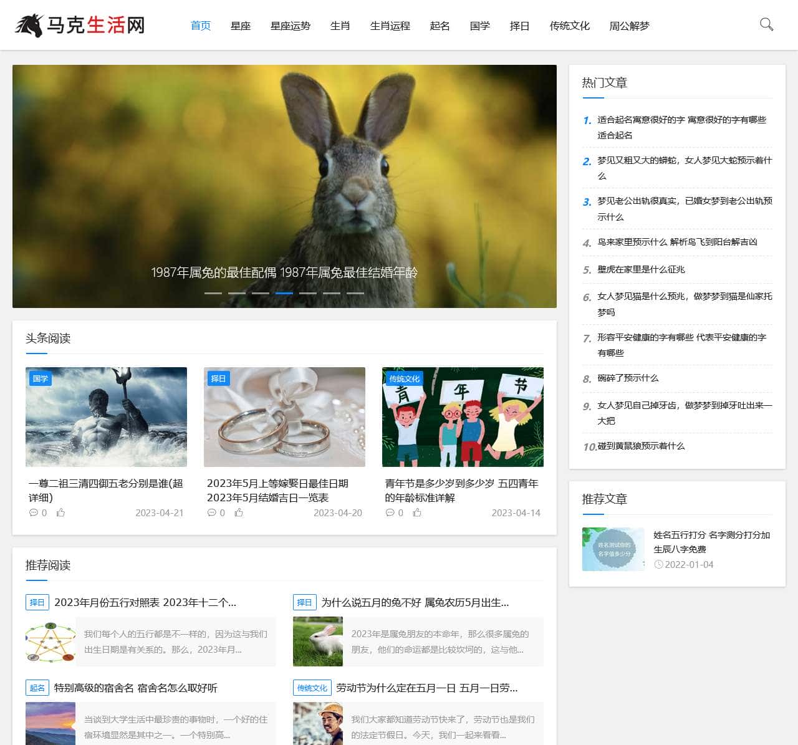
Task: Select the 国学 category badge on first headline card
Action: [x=40, y=378]
